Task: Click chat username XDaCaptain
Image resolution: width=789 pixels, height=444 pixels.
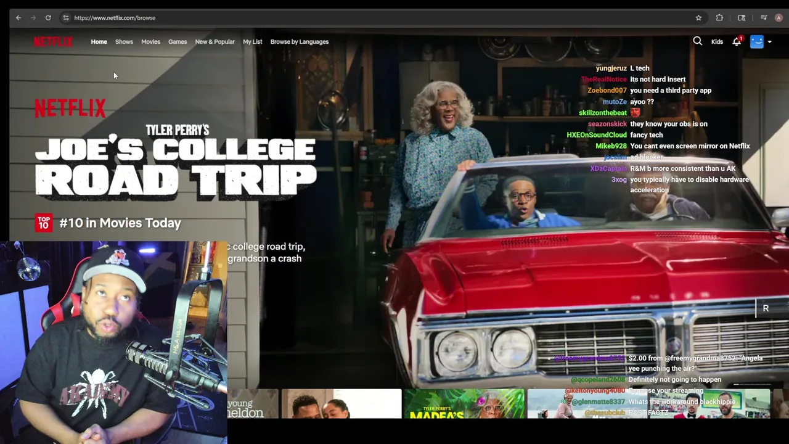Action: (608, 168)
